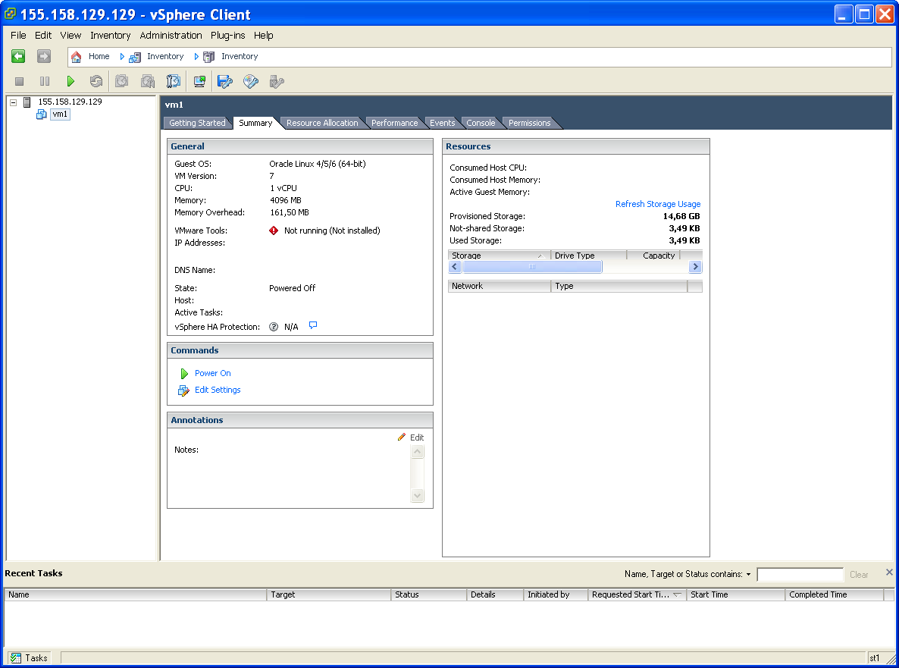Click the green Power On toolbar icon
Screen dimensions: 899x668
(x=70, y=81)
